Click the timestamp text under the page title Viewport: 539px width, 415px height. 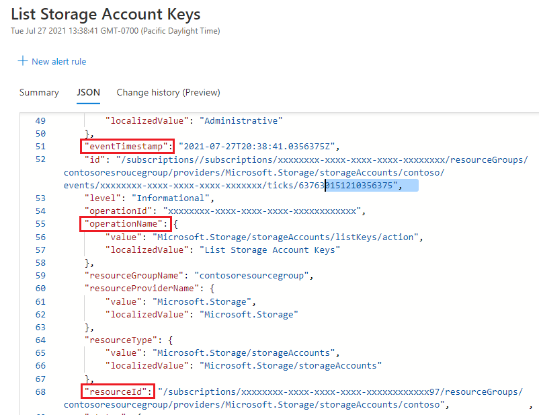115,30
